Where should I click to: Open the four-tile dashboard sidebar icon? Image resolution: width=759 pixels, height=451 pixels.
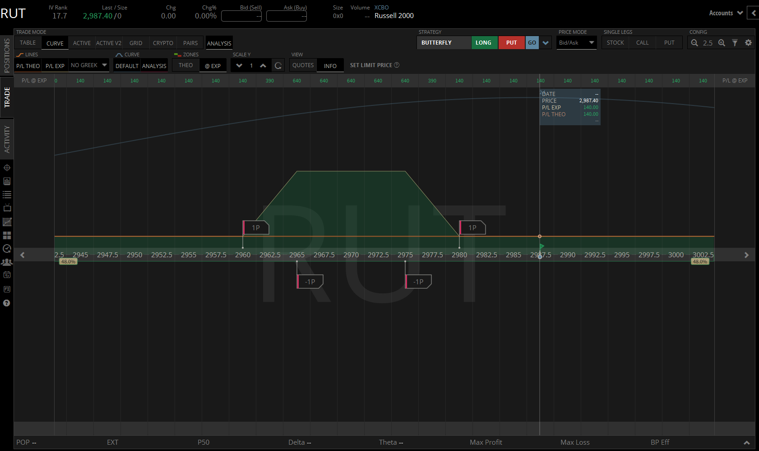click(x=7, y=235)
